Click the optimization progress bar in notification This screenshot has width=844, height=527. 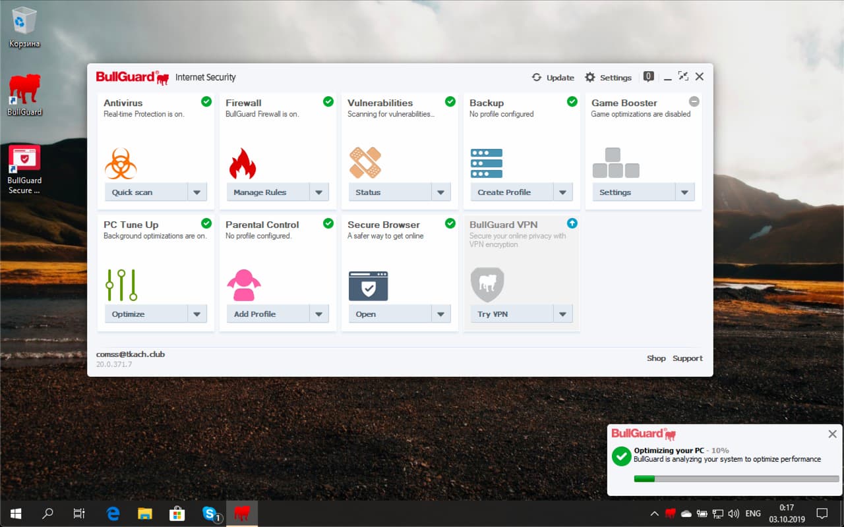[737, 479]
